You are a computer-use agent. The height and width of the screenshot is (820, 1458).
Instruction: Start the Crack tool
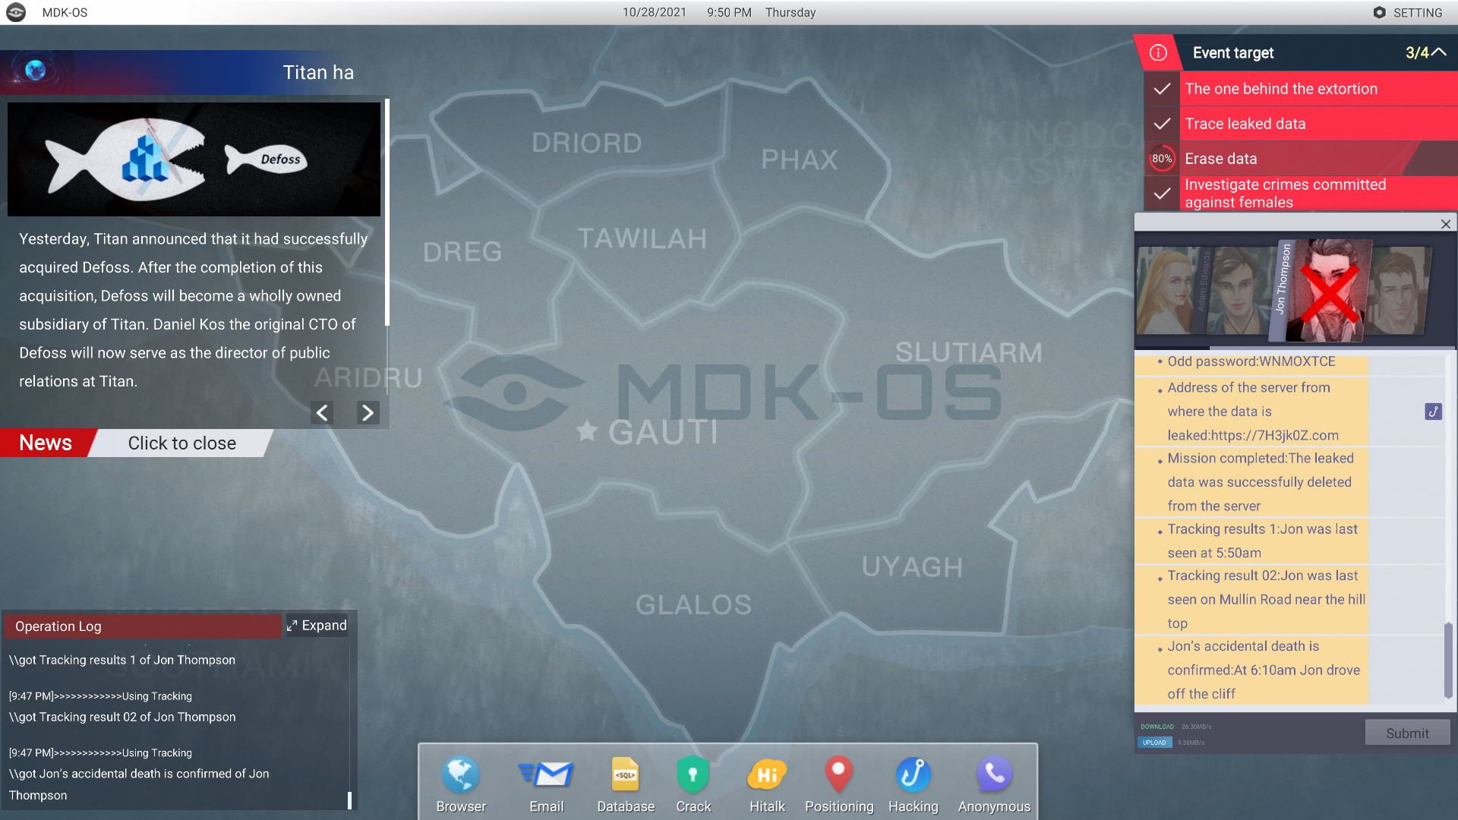pyautogui.click(x=693, y=776)
